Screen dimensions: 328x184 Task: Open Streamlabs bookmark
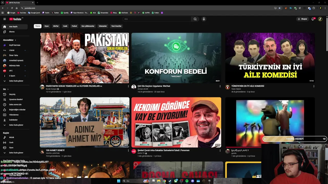click(103, 13)
